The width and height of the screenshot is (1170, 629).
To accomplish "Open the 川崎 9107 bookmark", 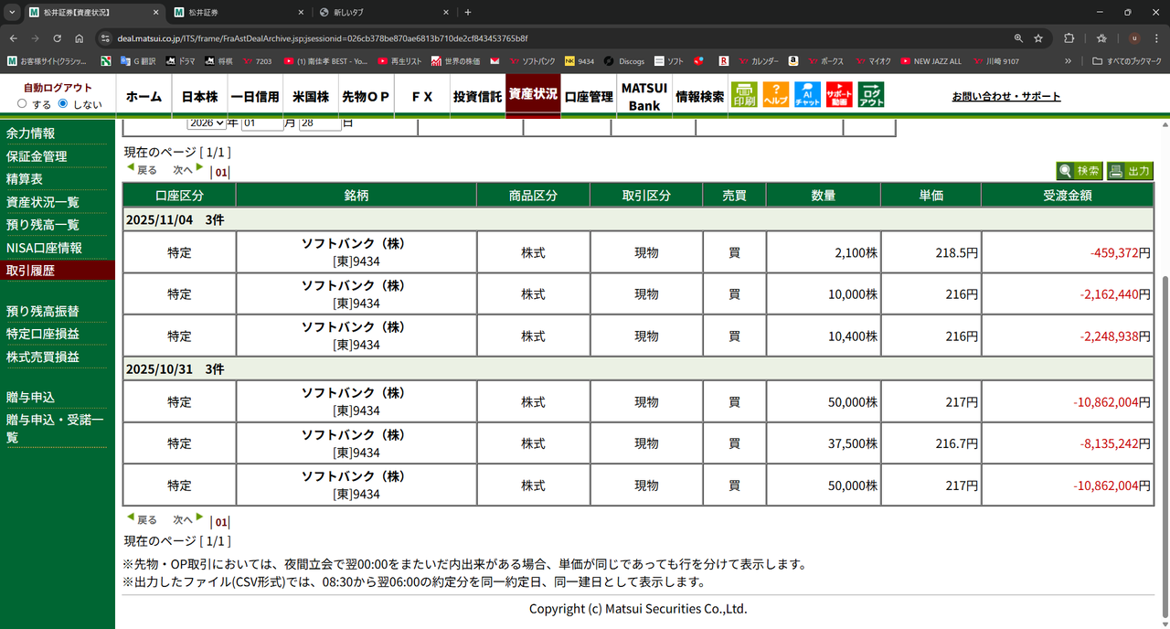I will click(x=994, y=61).
